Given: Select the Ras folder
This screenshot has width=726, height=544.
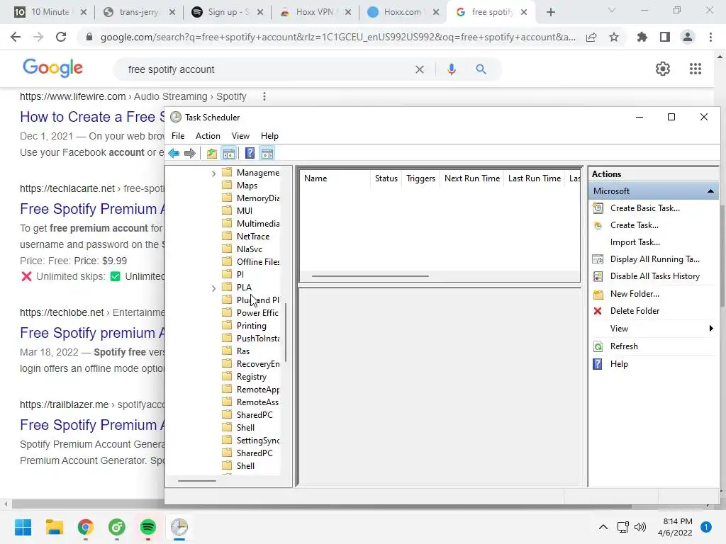Looking at the screenshot, I should 243,351.
